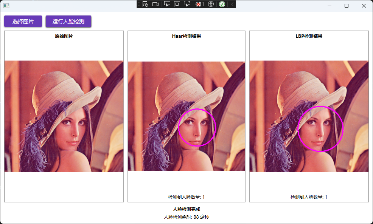Collapse the debug toolbar with the chevron

pos(232,4)
